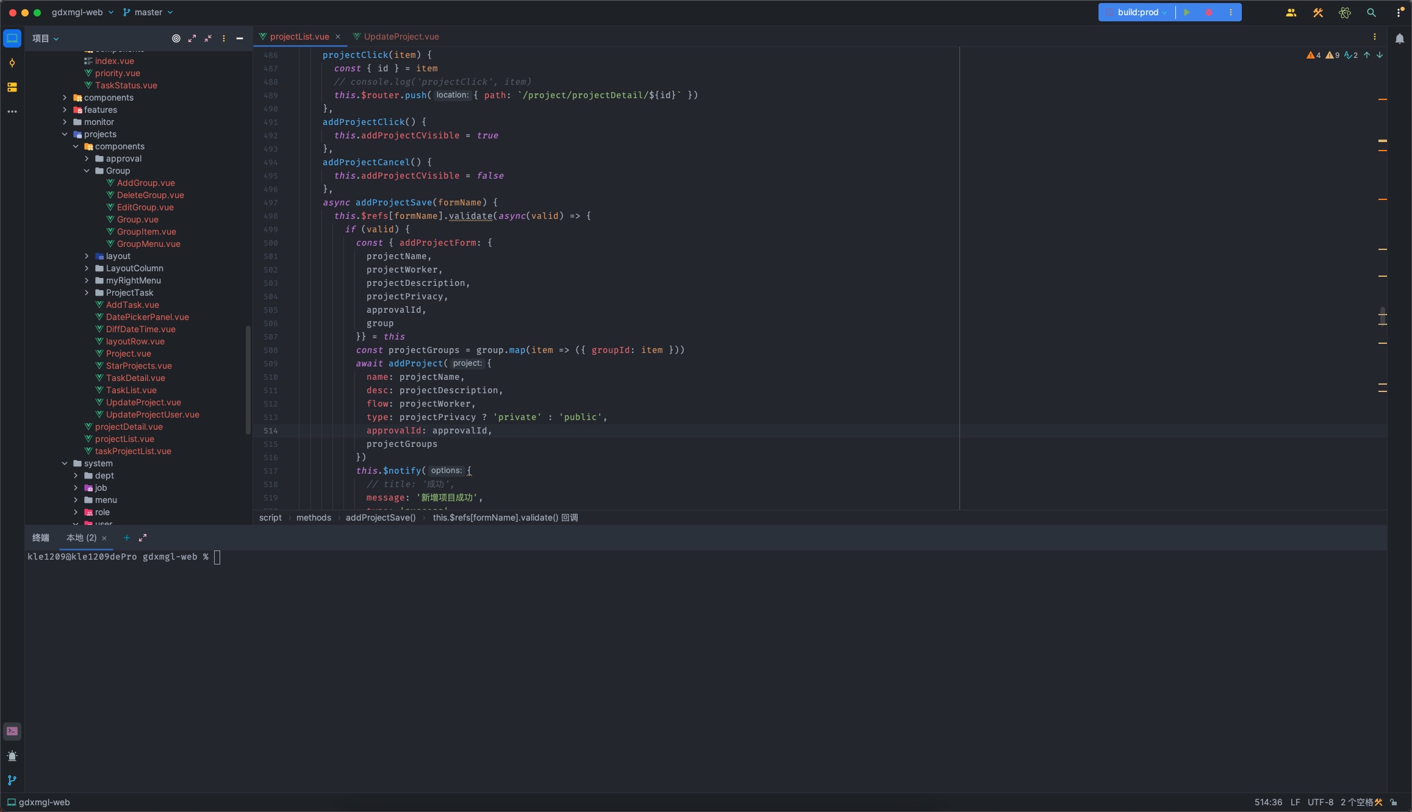Open 项目 view selector dropdown
The height and width of the screenshot is (812, 1412).
46,38
